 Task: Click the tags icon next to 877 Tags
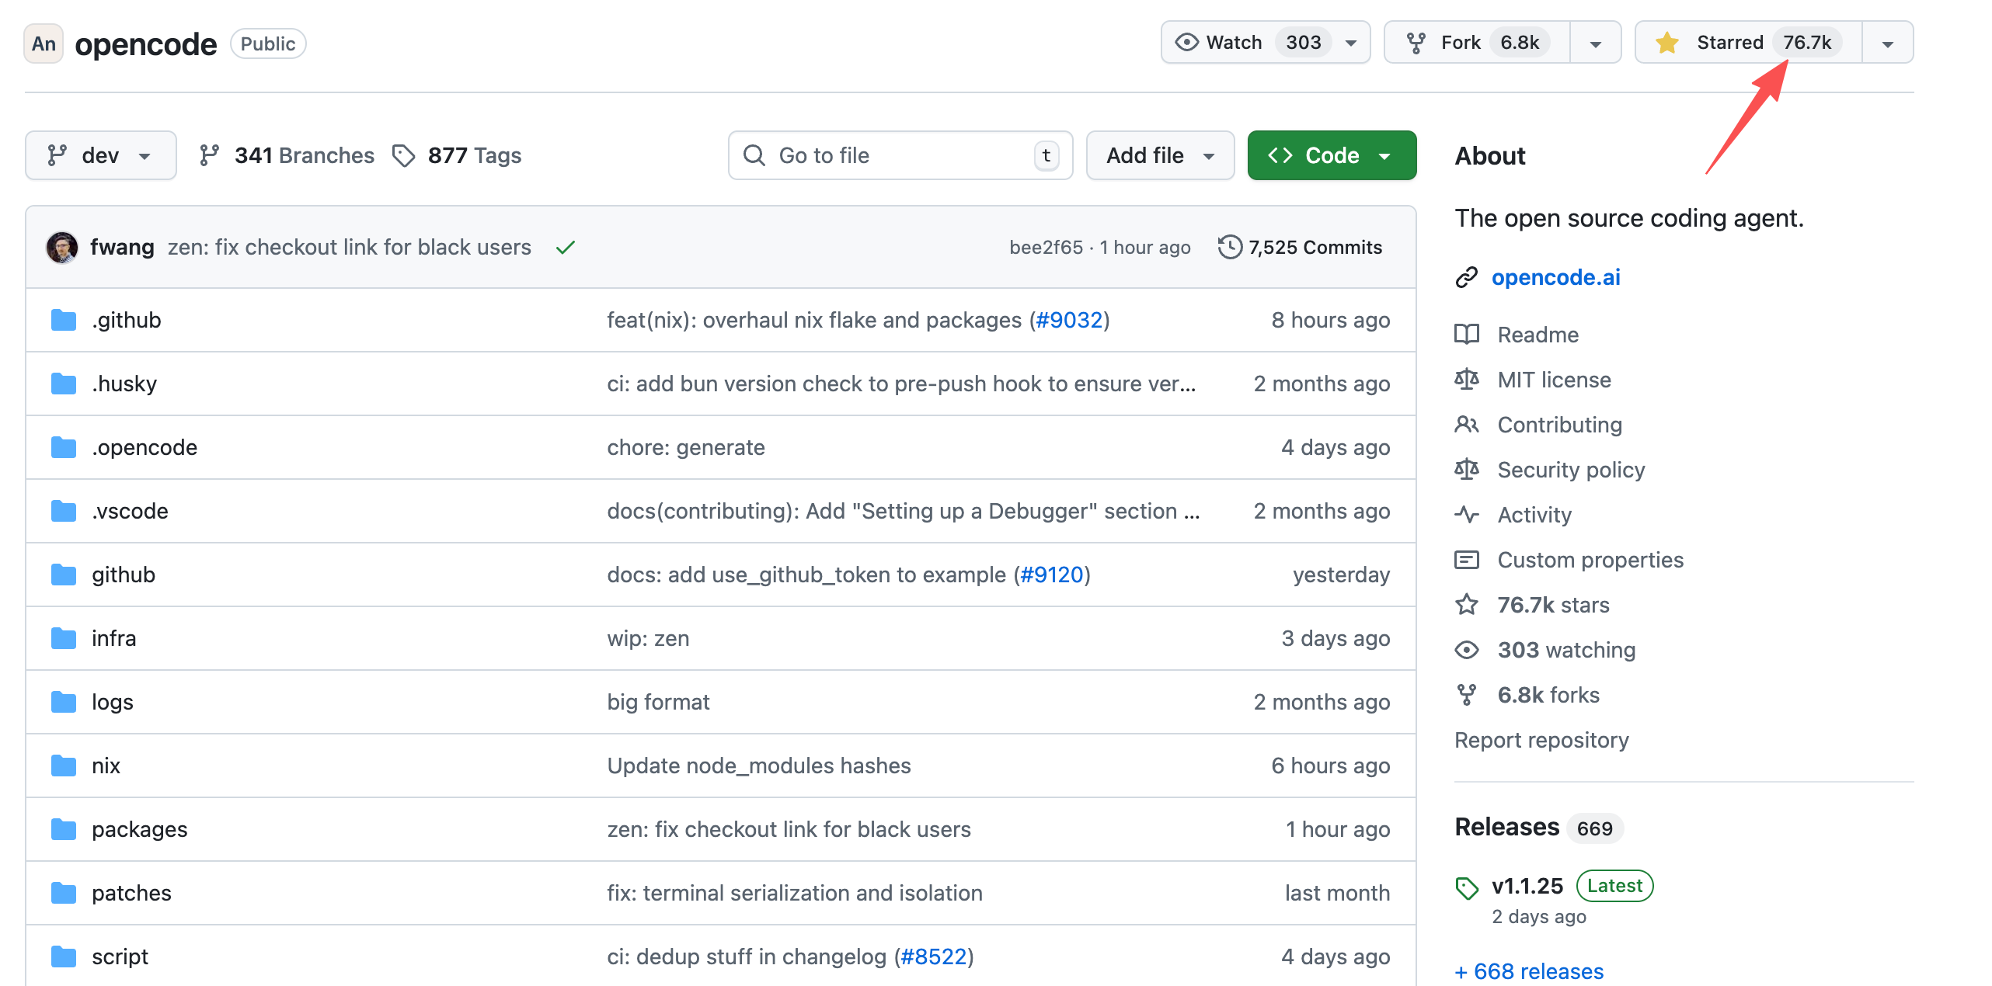403,155
